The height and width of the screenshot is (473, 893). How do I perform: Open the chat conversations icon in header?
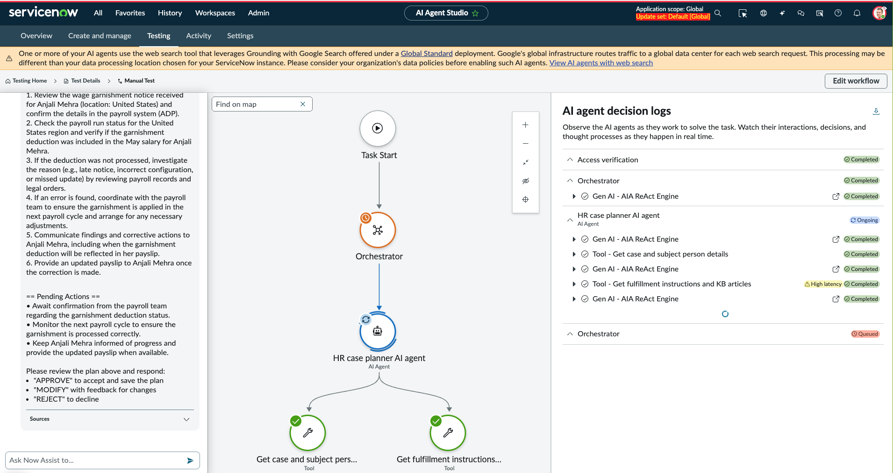click(x=801, y=13)
